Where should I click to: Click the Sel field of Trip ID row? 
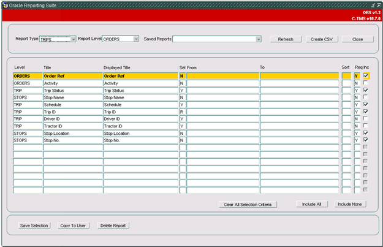pyautogui.click(x=182, y=112)
